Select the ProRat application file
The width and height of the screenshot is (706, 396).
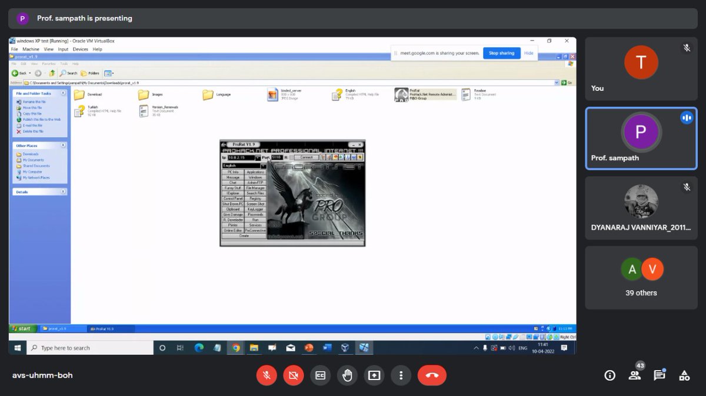coord(425,95)
